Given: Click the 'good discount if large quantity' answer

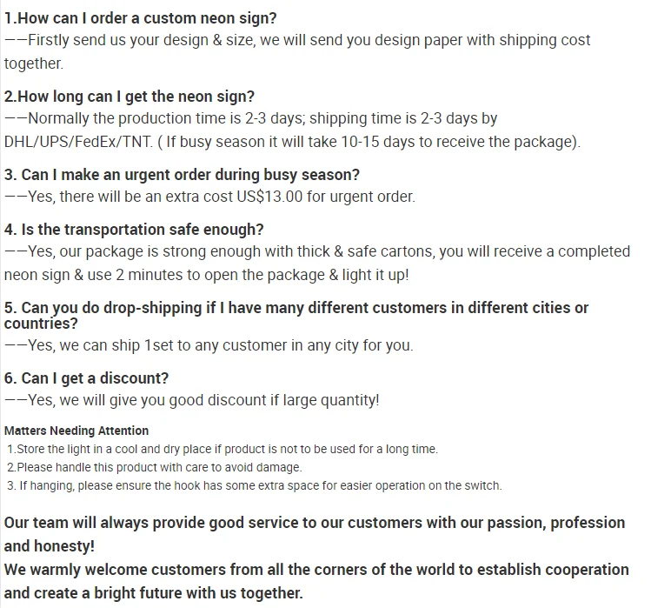Looking at the screenshot, I should [x=192, y=400].
